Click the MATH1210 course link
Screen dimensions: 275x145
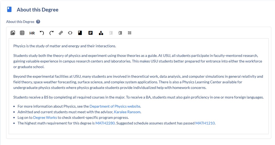coord(205,123)
